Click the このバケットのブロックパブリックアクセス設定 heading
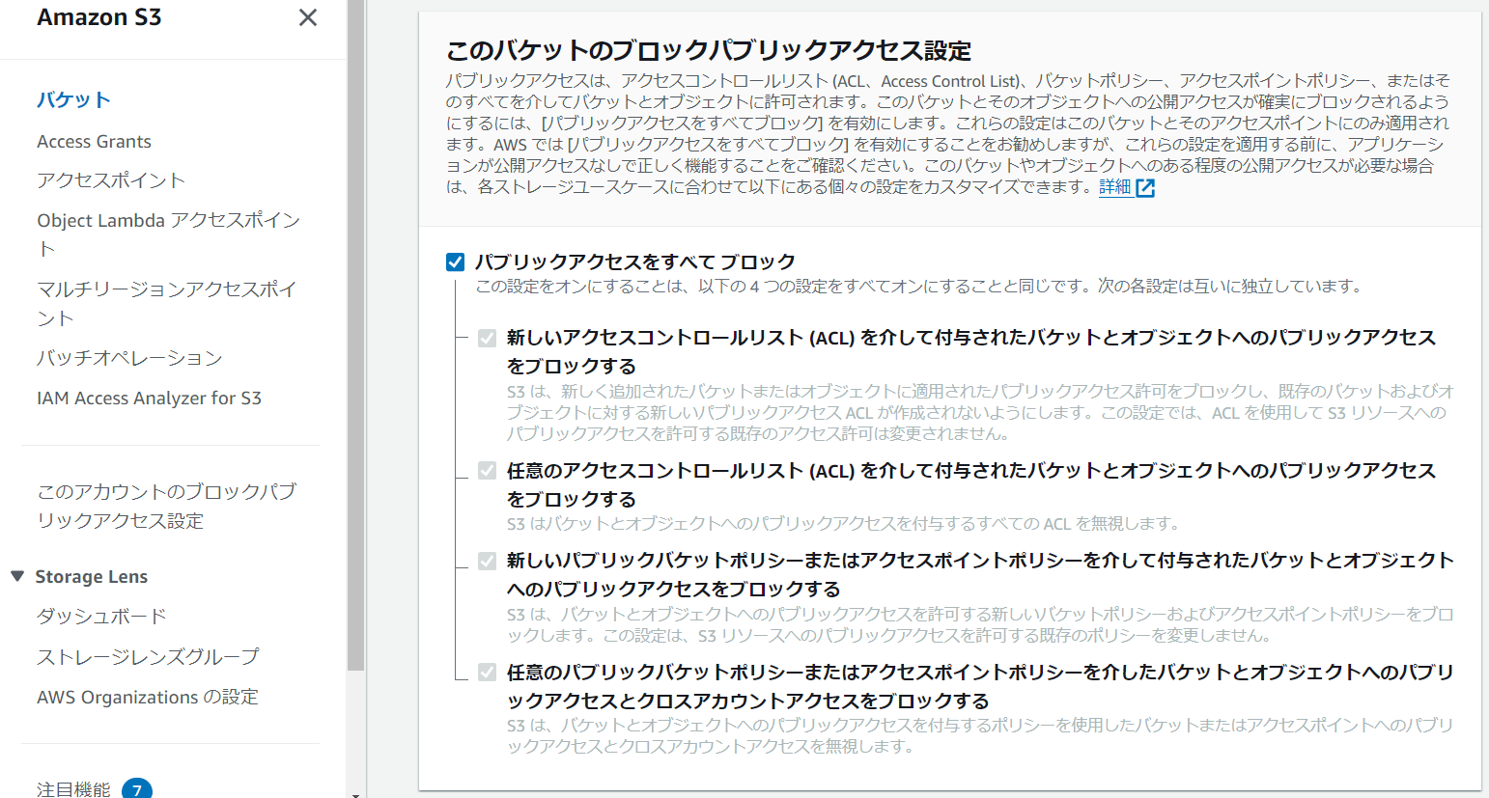 pos(709,50)
